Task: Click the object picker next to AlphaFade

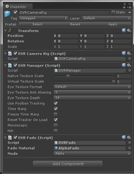Action: (x=129, y=148)
